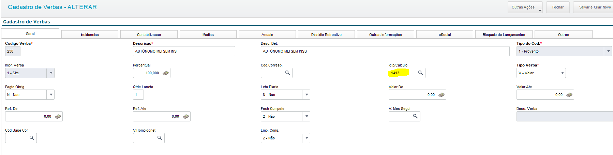Expand the Tipo do Cod. dropdown
The image size is (613, 155).
click(608, 51)
